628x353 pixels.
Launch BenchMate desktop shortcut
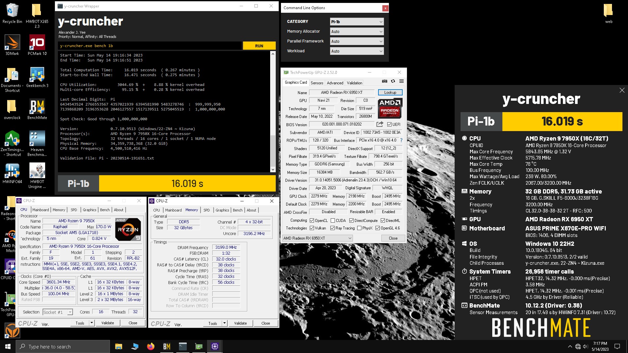(x=37, y=109)
